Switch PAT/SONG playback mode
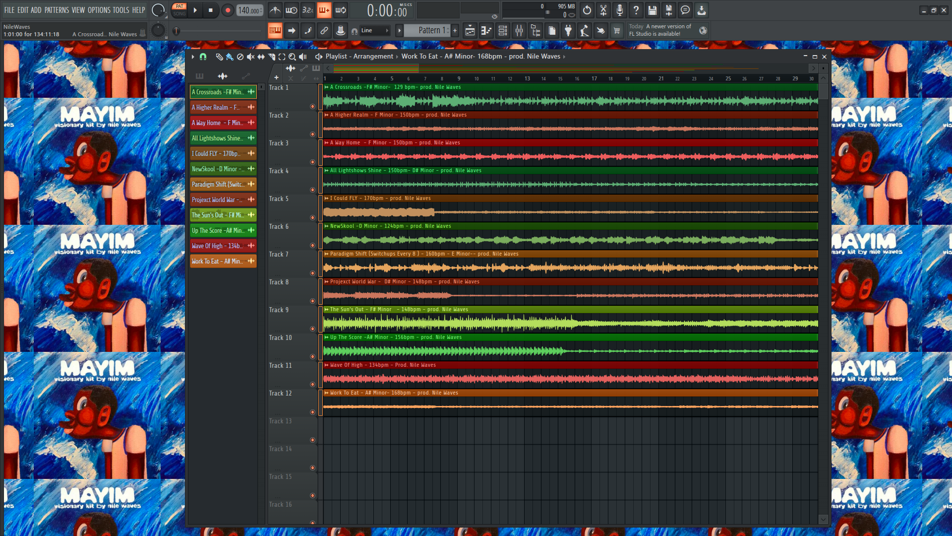 (179, 10)
